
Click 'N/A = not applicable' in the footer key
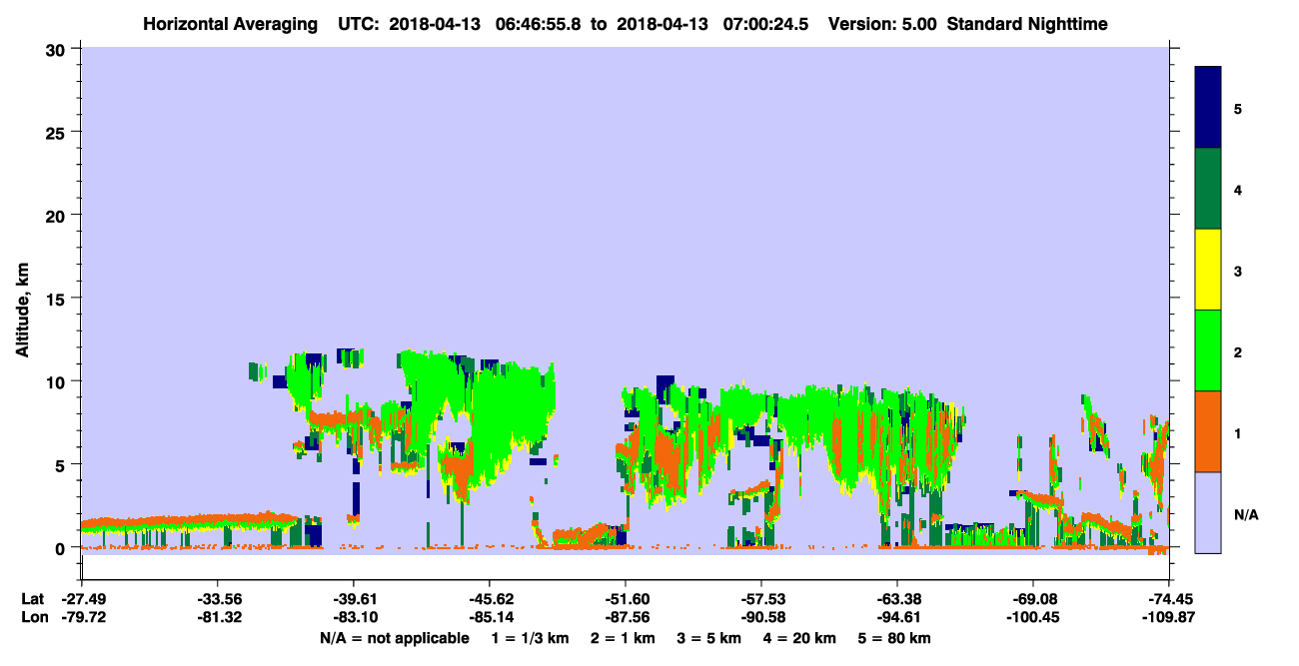[394, 638]
